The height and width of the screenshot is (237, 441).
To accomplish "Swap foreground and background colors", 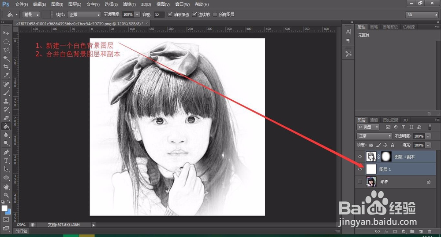I will tap(9, 202).
